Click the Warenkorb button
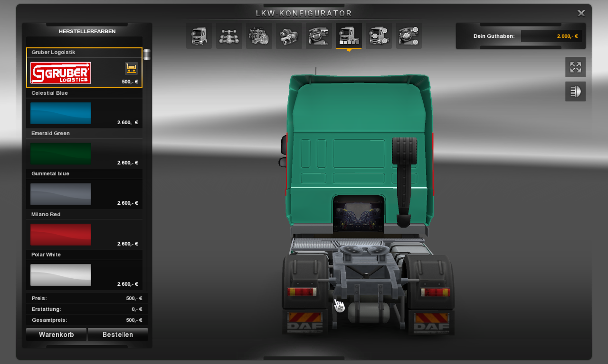 (x=56, y=335)
